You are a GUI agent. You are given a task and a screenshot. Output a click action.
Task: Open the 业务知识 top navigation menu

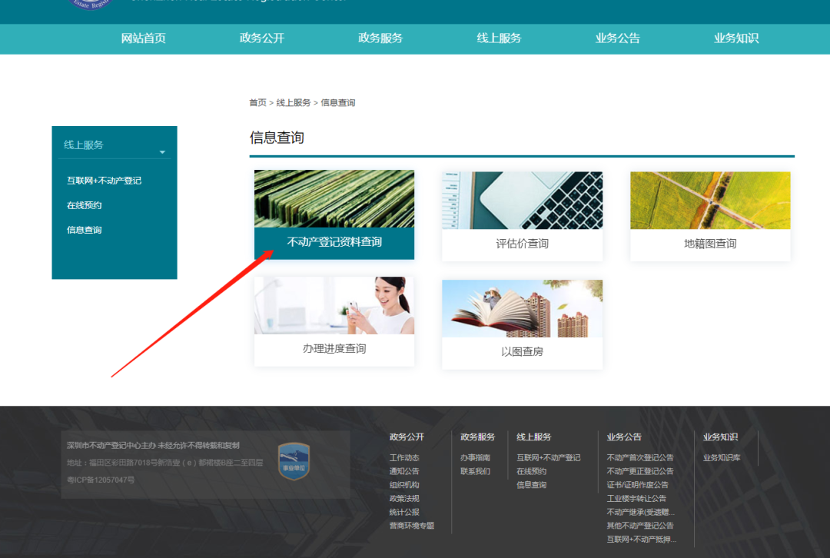(x=735, y=38)
